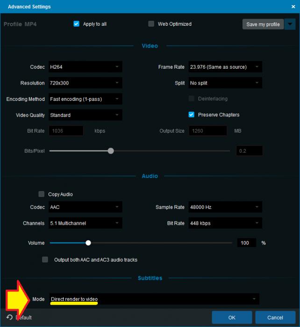Click the Volume slider handle
300x327 pixels.
(88, 243)
